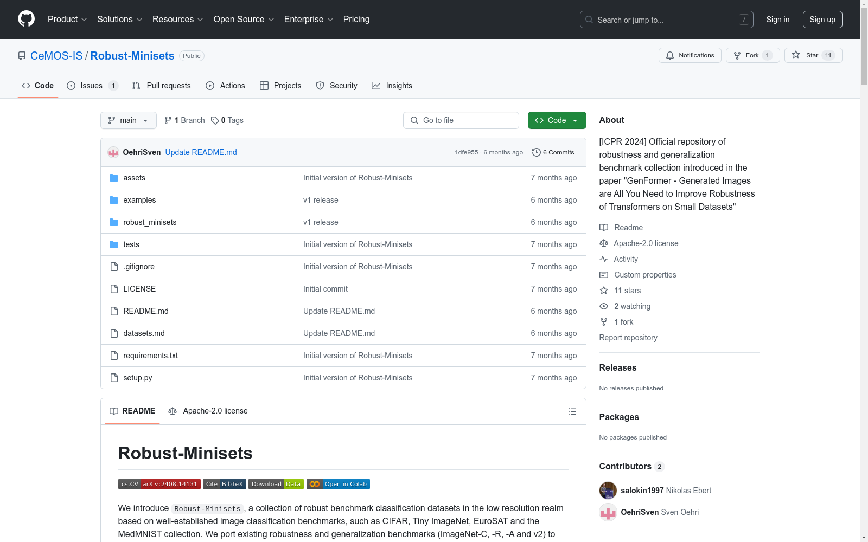868x542 pixels.
Task: Click the watching eye icon
Action: pos(604,306)
